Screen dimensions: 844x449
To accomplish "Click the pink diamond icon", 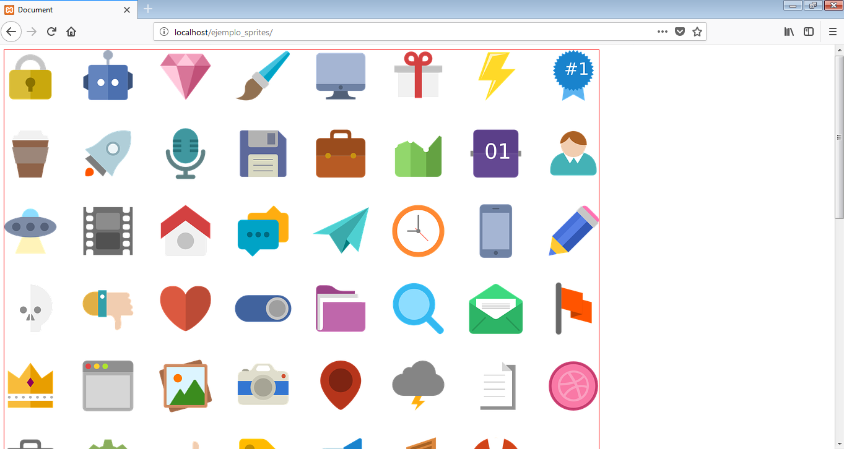I will tap(185, 76).
